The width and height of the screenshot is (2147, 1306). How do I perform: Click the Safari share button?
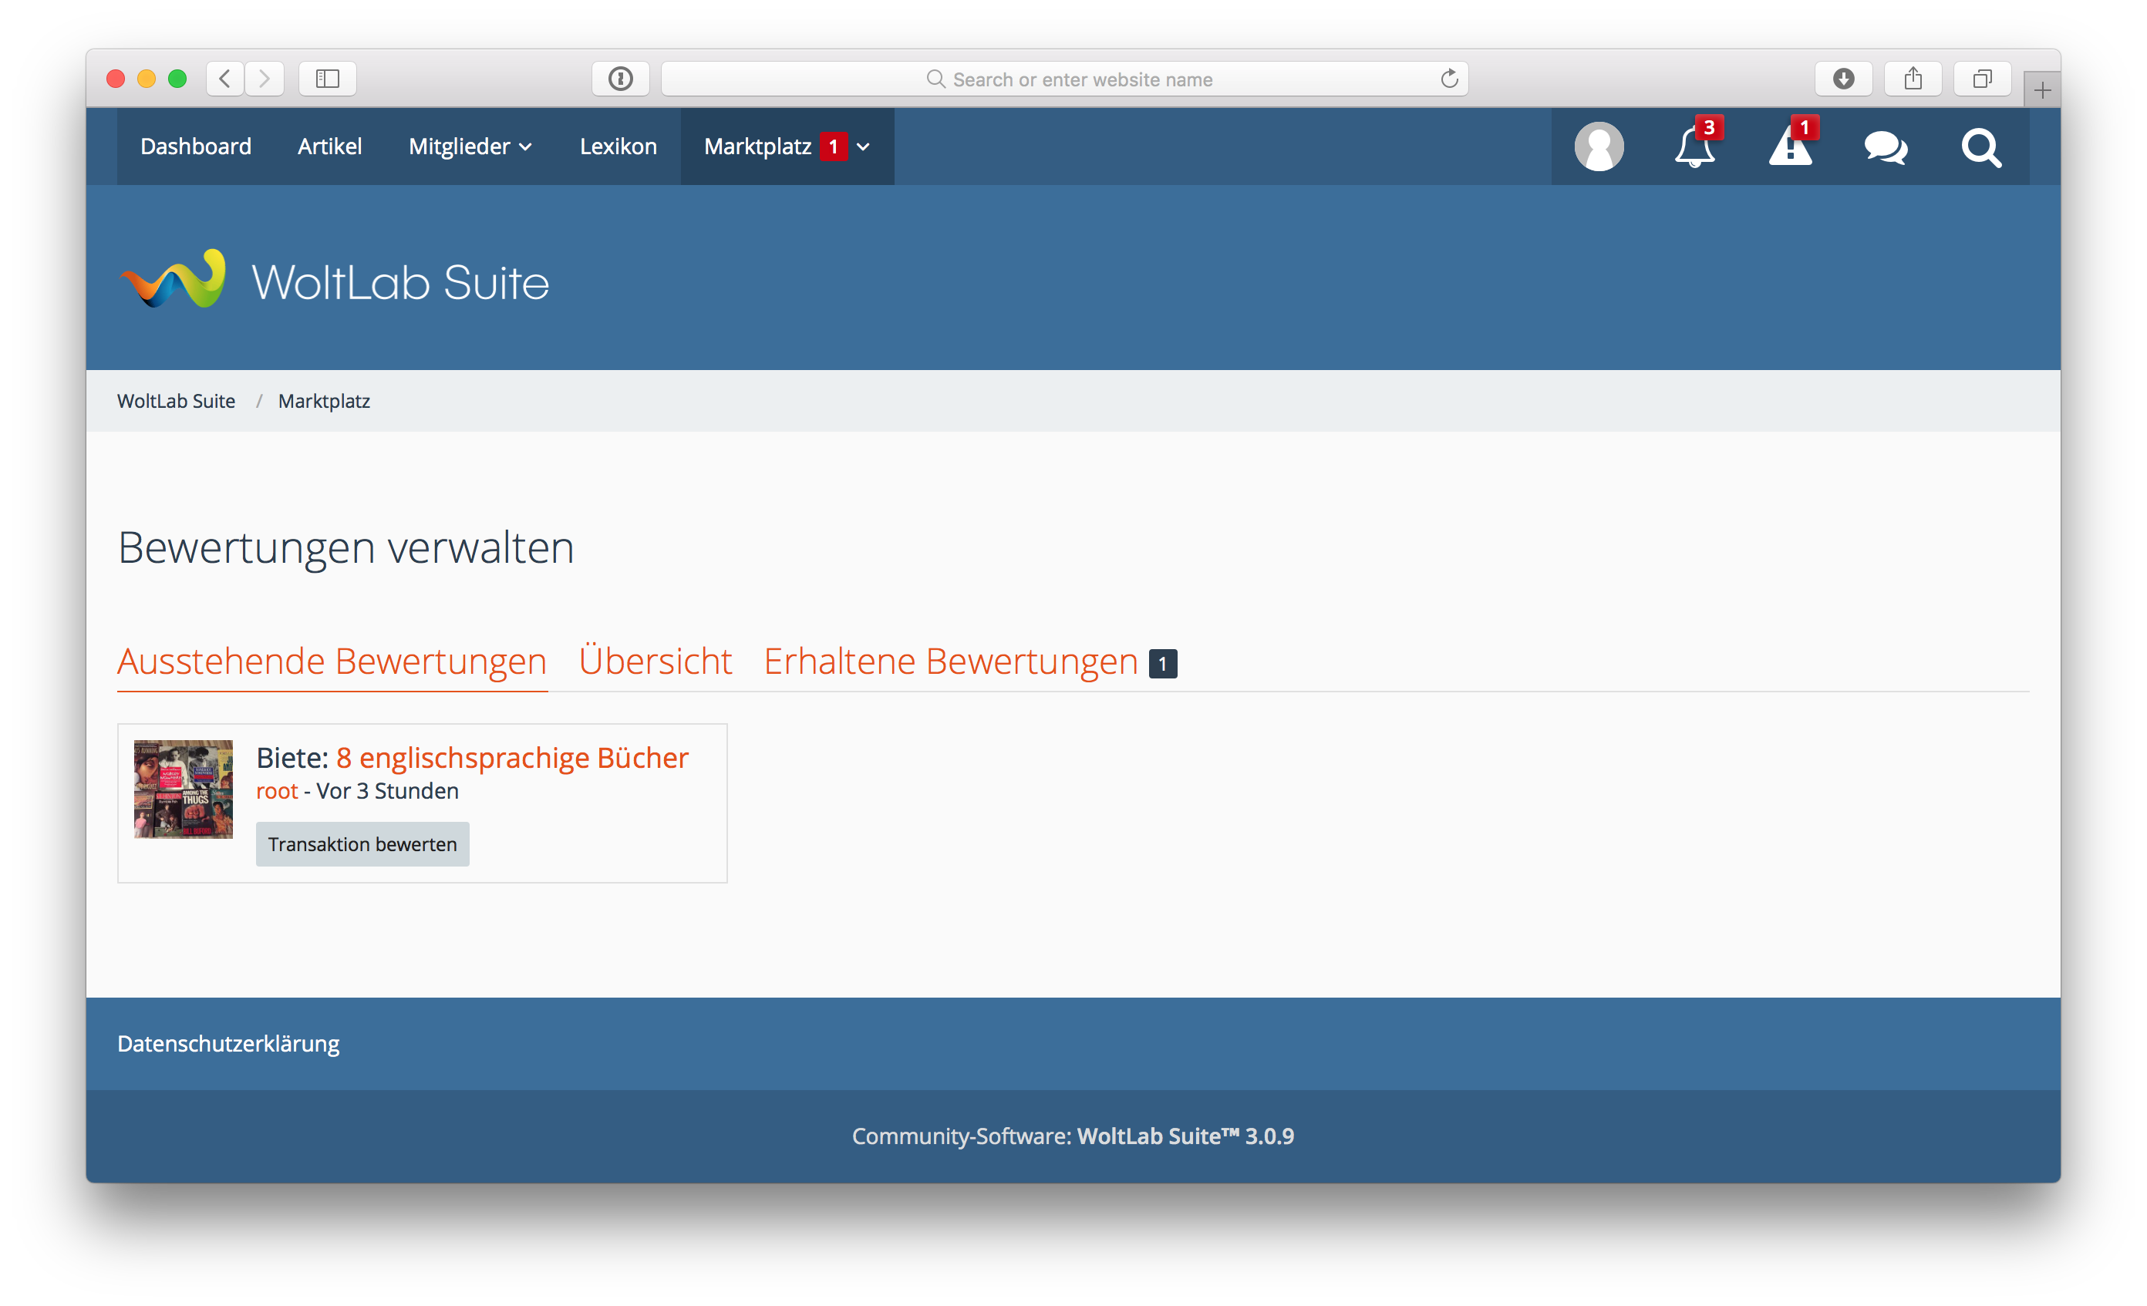1913,79
